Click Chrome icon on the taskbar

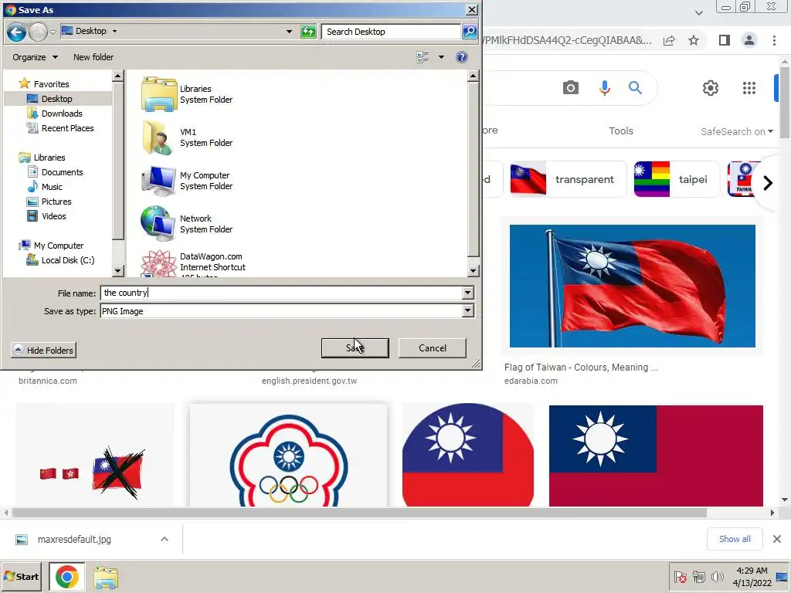point(67,576)
